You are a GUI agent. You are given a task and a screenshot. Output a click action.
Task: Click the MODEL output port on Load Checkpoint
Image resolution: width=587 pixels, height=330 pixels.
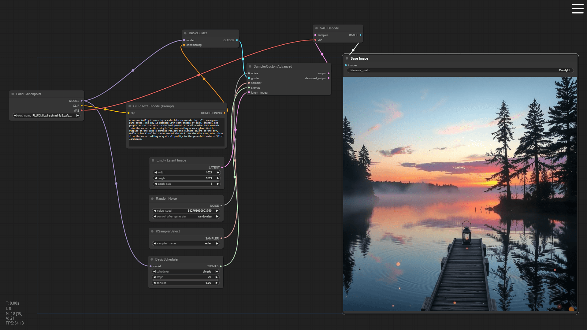pos(82,101)
